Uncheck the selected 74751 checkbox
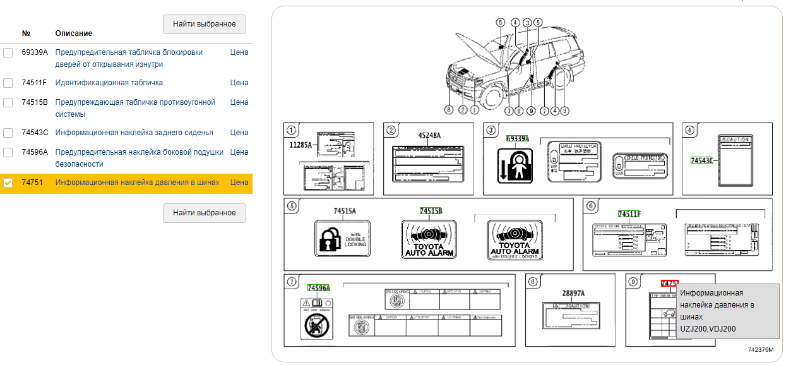This screenshot has width=786, height=365. pyautogui.click(x=8, y=183)
